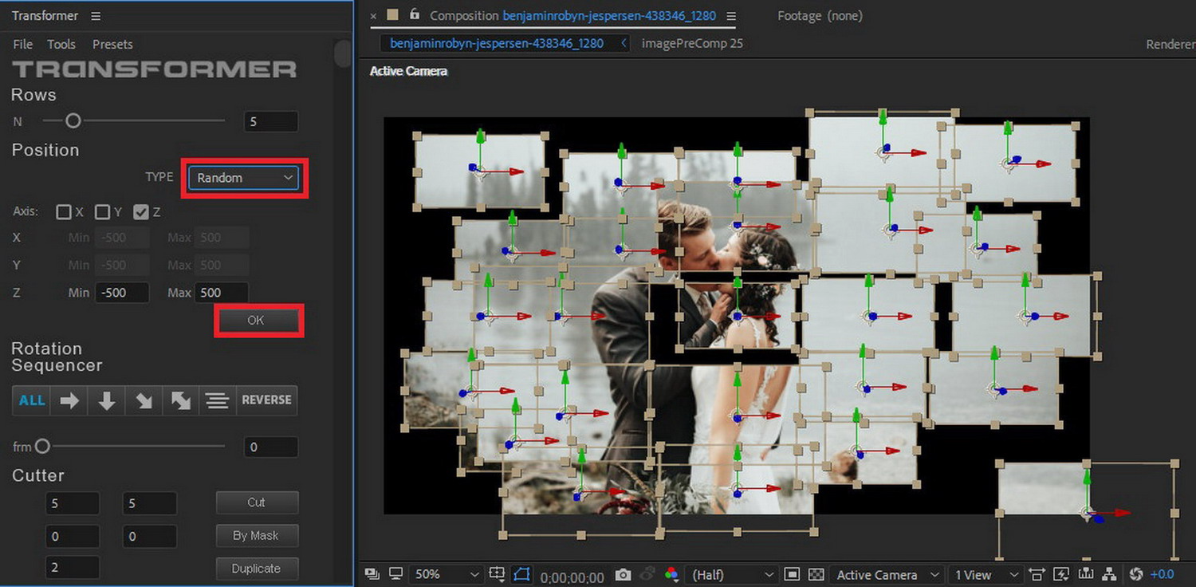Screen dimensions: 1196x587
Task: Click the current time 0;00;00;00 display
Action: coord(572,577)
